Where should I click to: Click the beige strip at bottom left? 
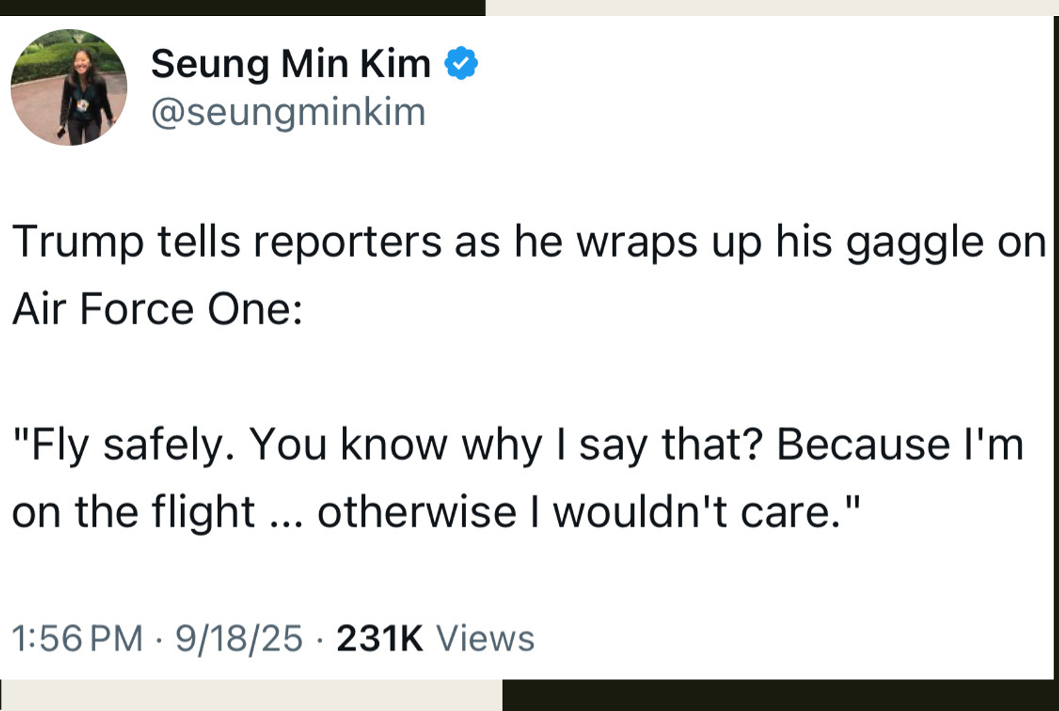[x=252, y=695]
